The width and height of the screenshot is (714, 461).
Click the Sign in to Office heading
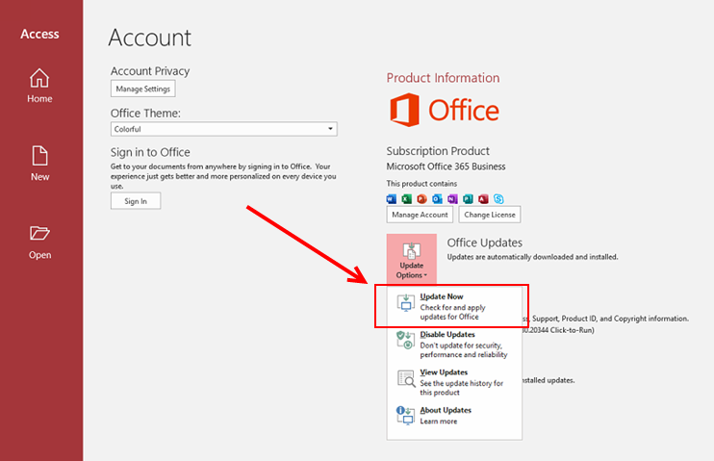point(150,152)
